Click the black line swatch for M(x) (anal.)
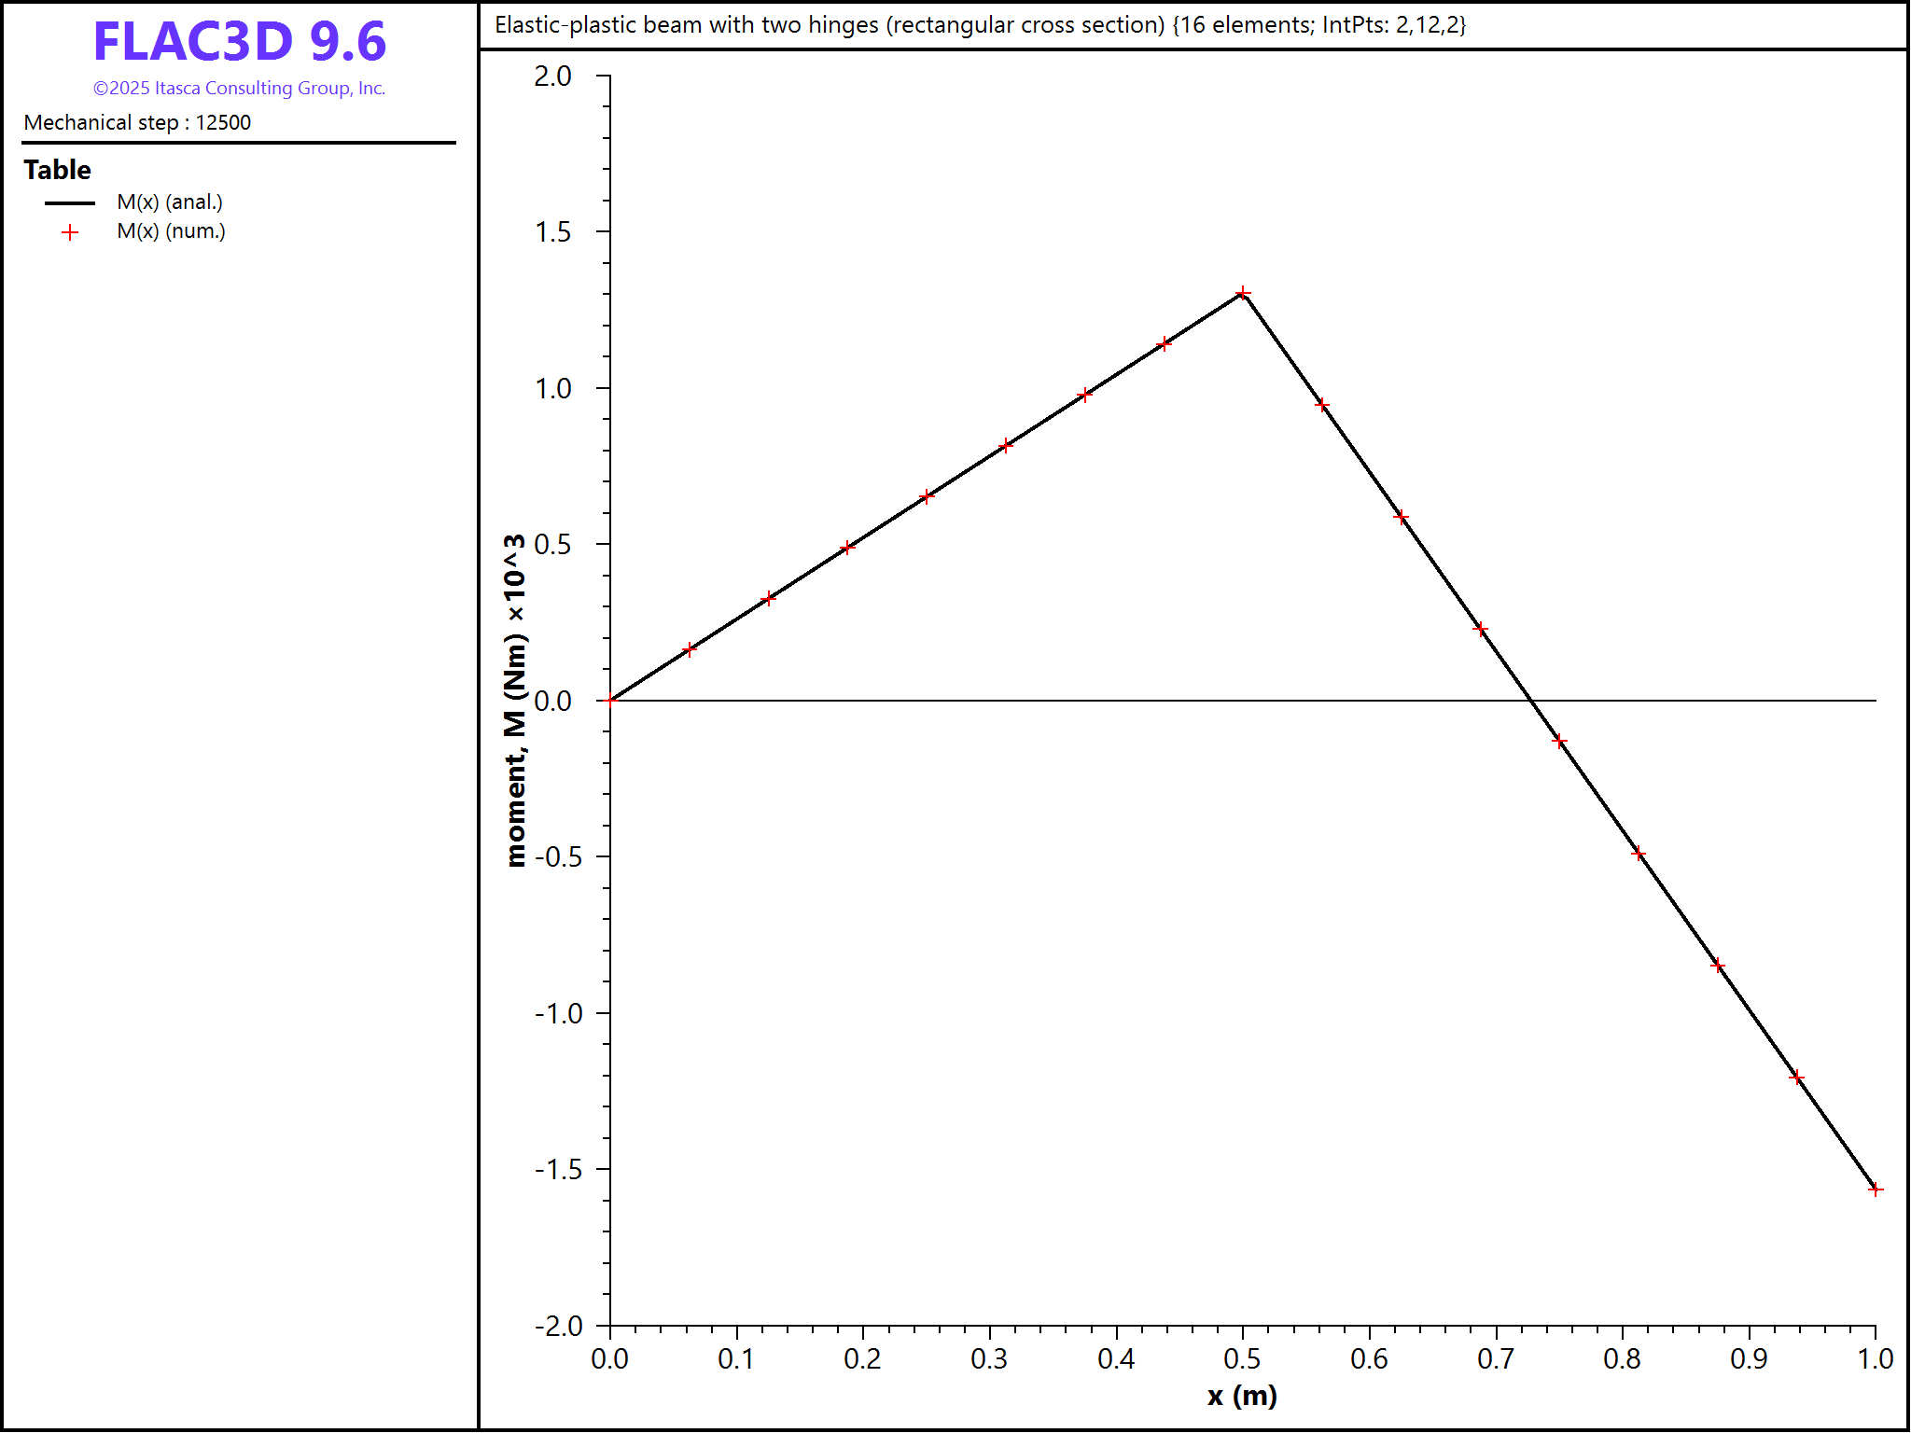Image resolution: width=1911 pixels, height=1433 pixels. pyautogui.click(x=70, y=202)
